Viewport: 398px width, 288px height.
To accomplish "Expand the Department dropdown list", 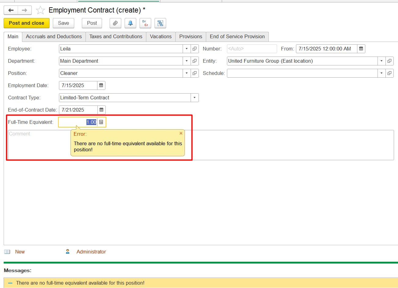I will pyautogui.click(x=187, y=61).
